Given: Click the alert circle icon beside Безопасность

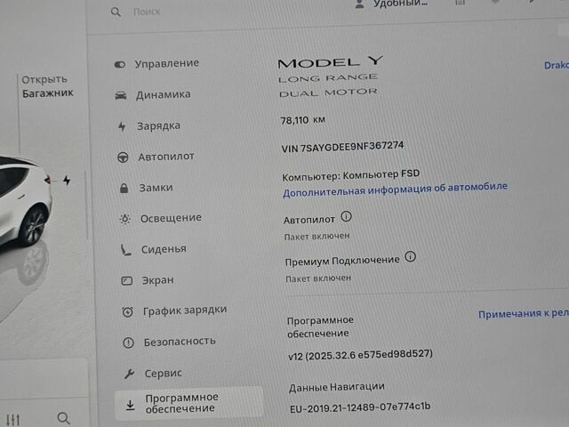Looking at the screenshot, I should coord(128,342).
